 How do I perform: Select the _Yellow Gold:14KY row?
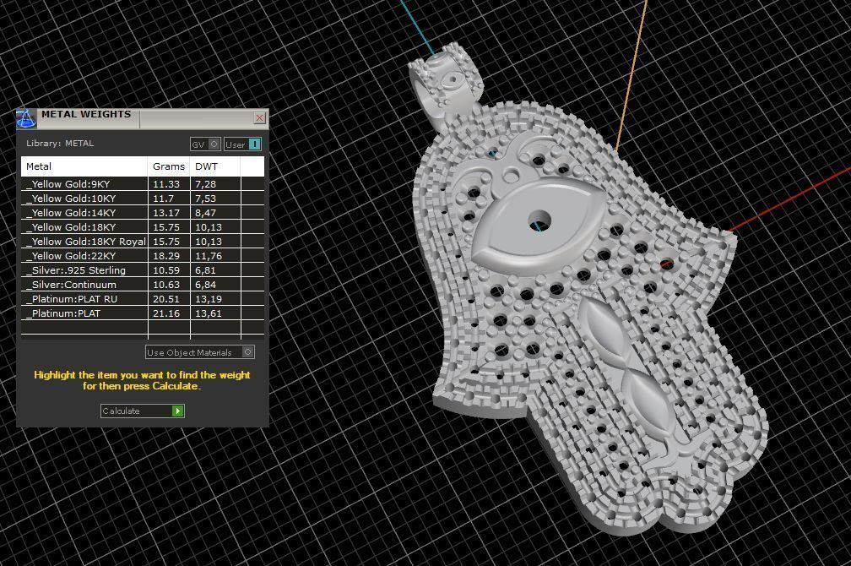pyautogui.click(x=143, y=213)
